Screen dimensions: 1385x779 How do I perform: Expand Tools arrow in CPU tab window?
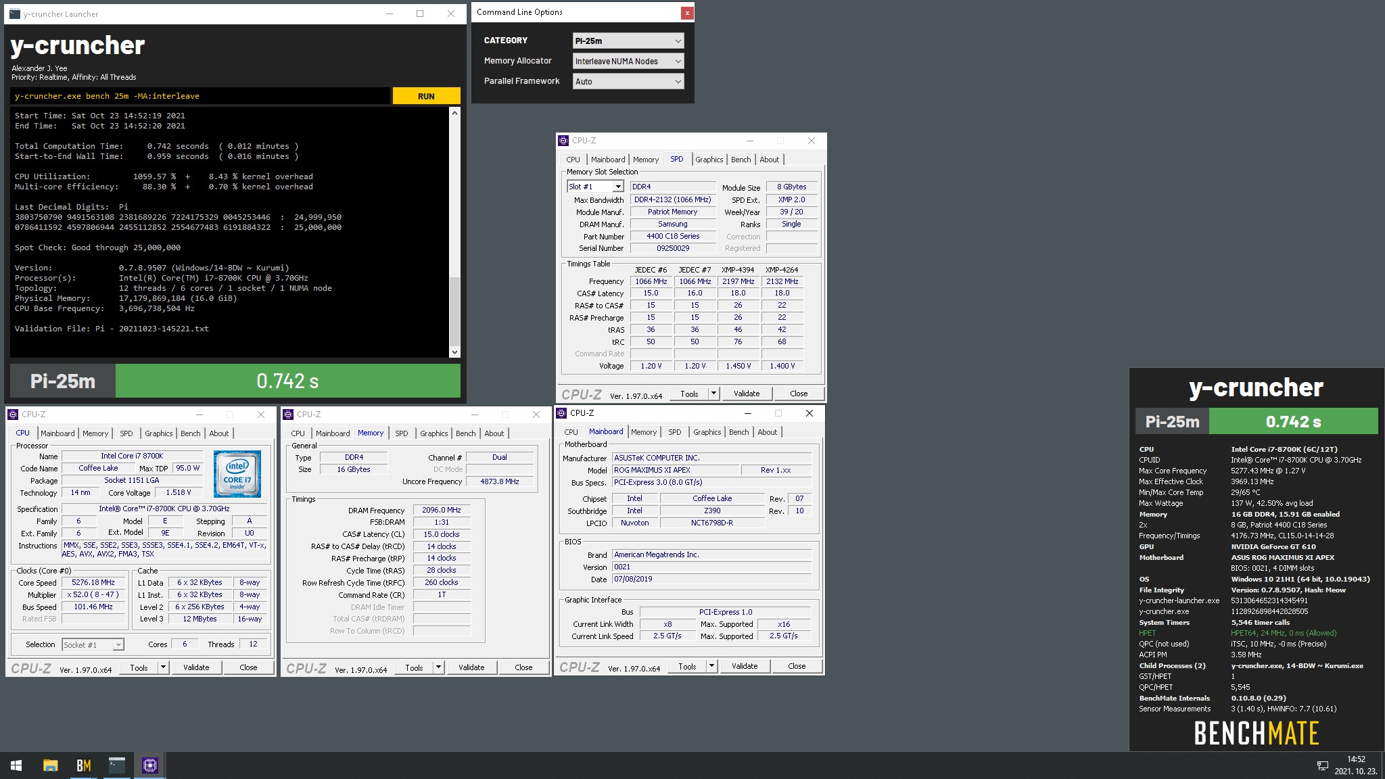[163, 667]
